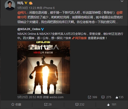The width and height of the screenshot is (128, 109).
Task: Favorite the post with 收藏 star
Action: (16, 104)
